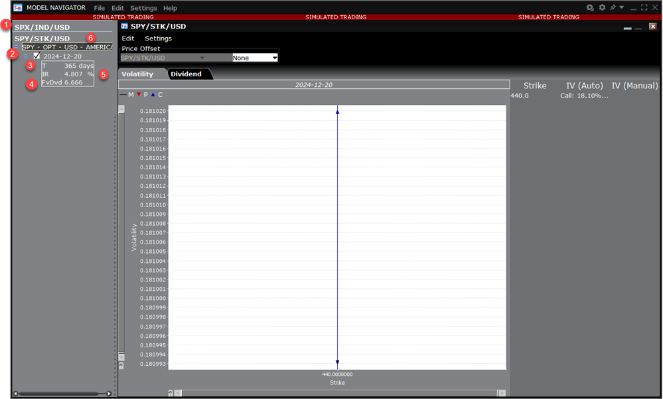The height and width of the screenshot is (399, 663).
Task: Select SPY/STK/USD in the left tree
Action: click(42, 39)
